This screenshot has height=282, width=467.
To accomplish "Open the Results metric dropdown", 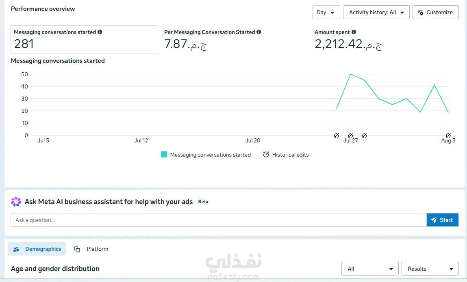I will (x=430, y=269).
